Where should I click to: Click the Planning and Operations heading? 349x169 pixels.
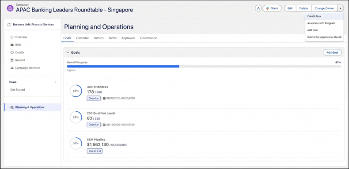[x=99, y=27]
